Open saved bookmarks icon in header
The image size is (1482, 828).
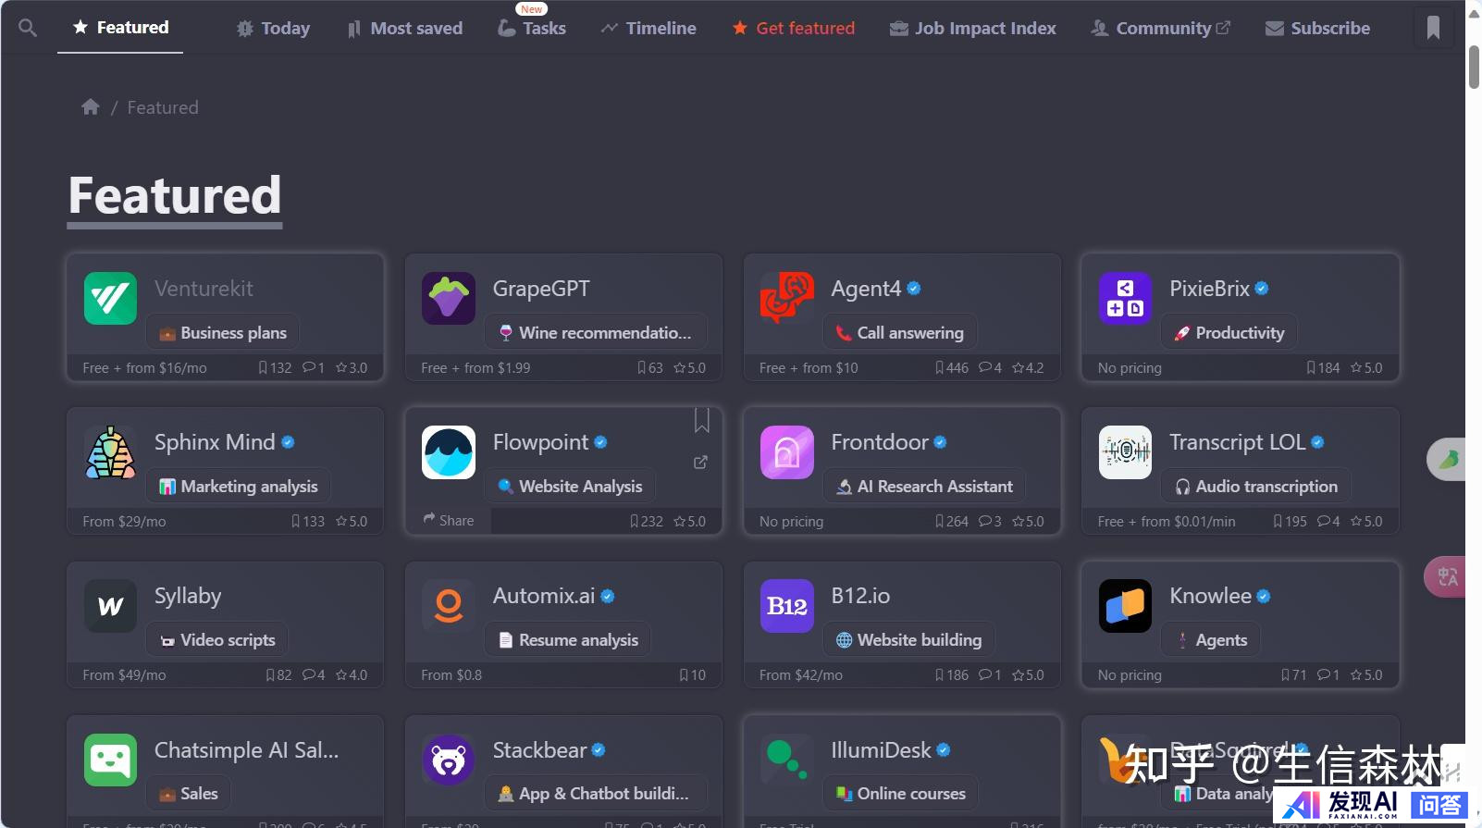pos(1433,28)
